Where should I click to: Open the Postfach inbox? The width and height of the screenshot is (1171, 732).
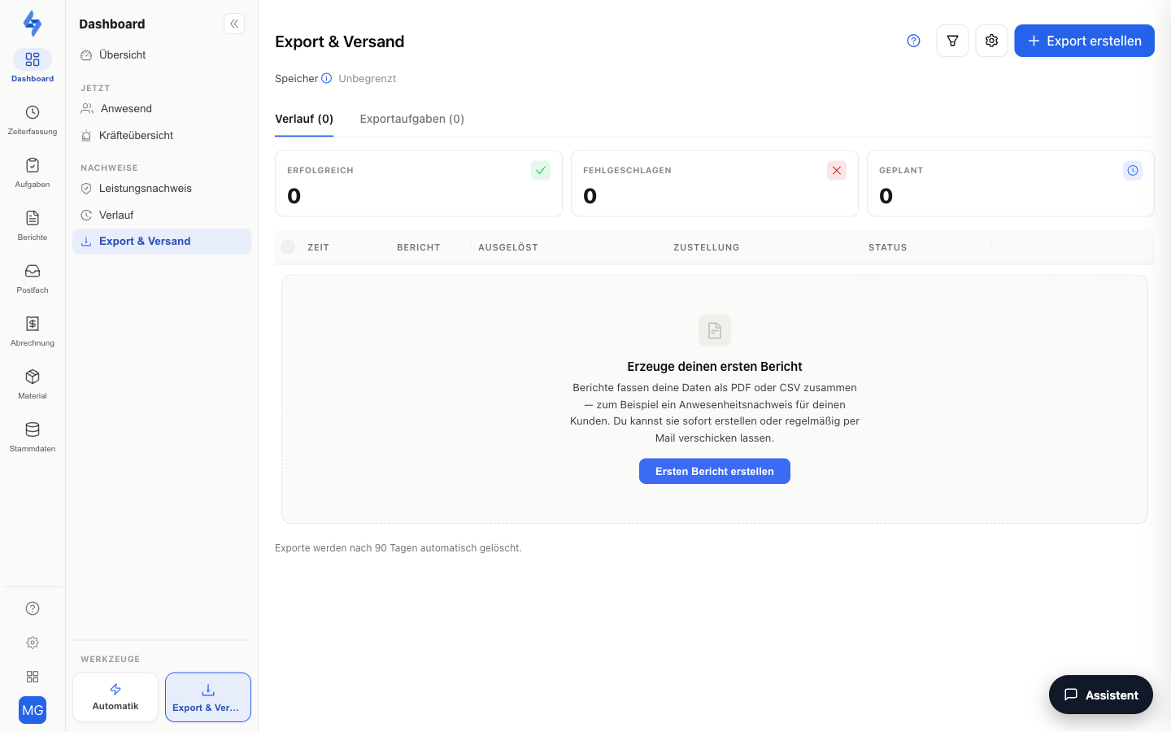pos(33,278)
